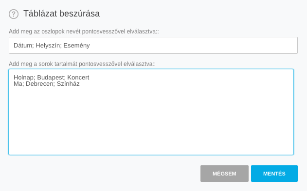
Task: Place cursor on 'Helyszín' in column field
Action: tap(48, 46)
